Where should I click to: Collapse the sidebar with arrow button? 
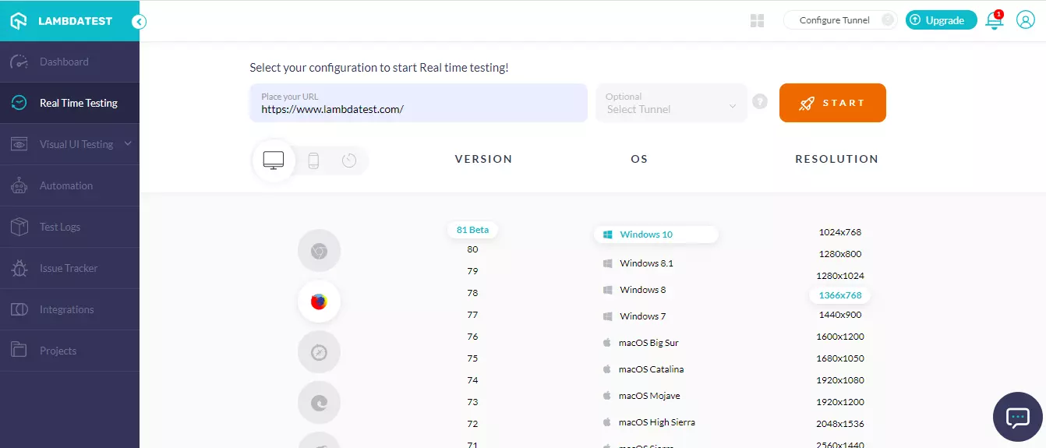point(140,22)
